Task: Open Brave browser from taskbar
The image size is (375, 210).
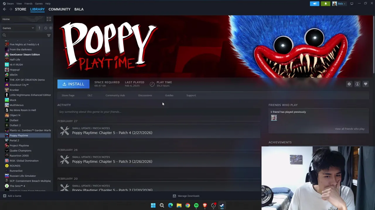Action: coord(205,205)
